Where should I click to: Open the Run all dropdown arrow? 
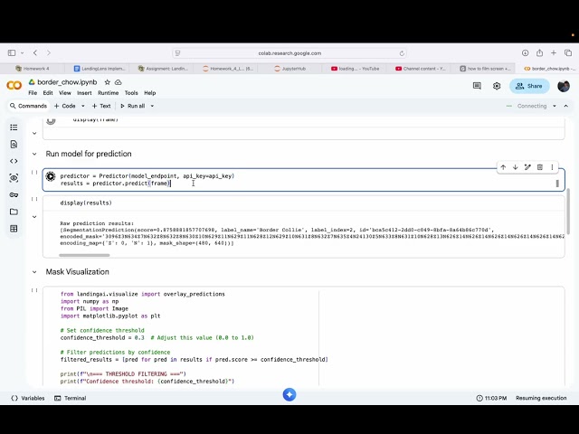(154, 106)
